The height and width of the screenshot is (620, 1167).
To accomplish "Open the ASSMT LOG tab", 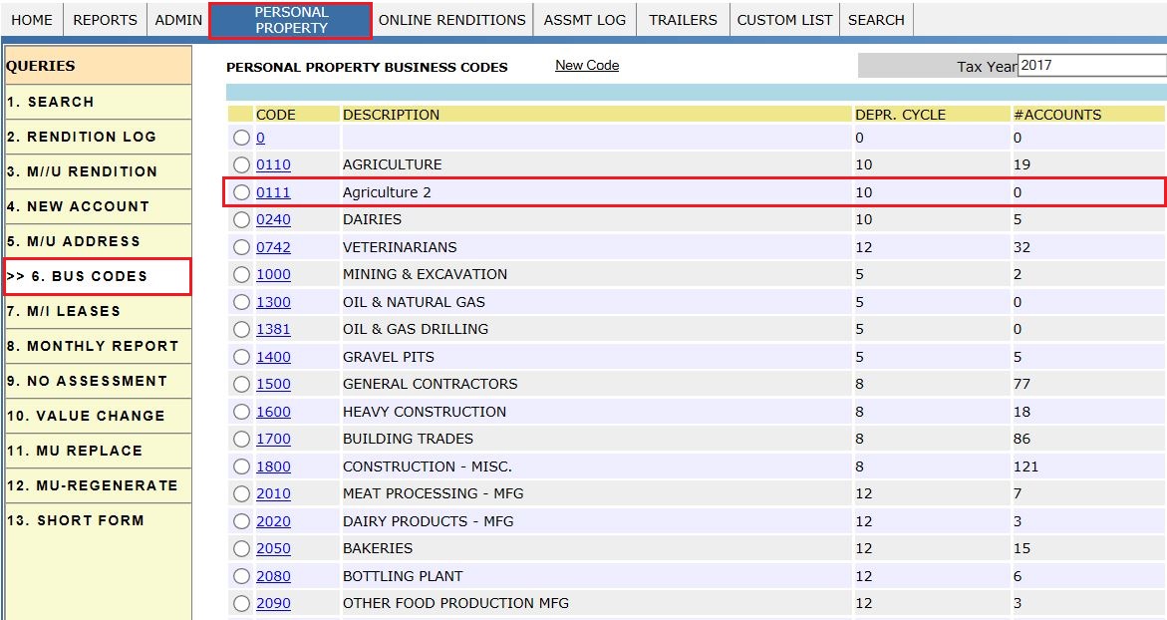I will (585, 20).
